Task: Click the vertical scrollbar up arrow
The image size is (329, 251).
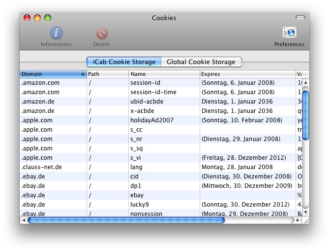Action: (x=305, y=82)
